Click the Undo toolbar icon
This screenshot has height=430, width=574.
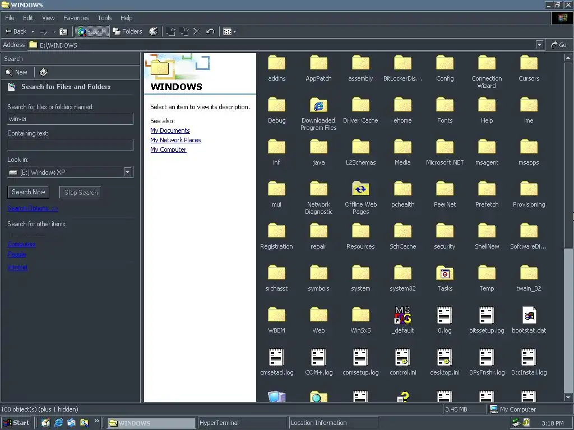210,31
